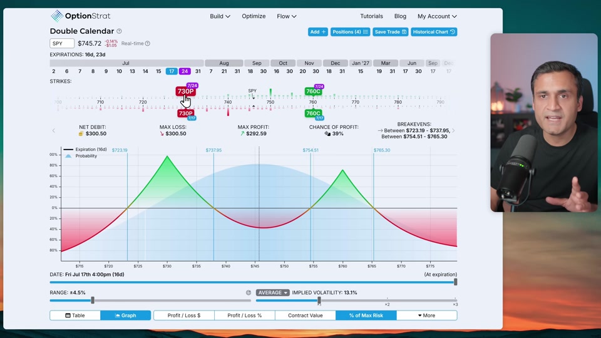Select the Sep 18 expiration date
Image resolution: width=601 pixels, height=338 pixels.
click(x=250, y=71)
